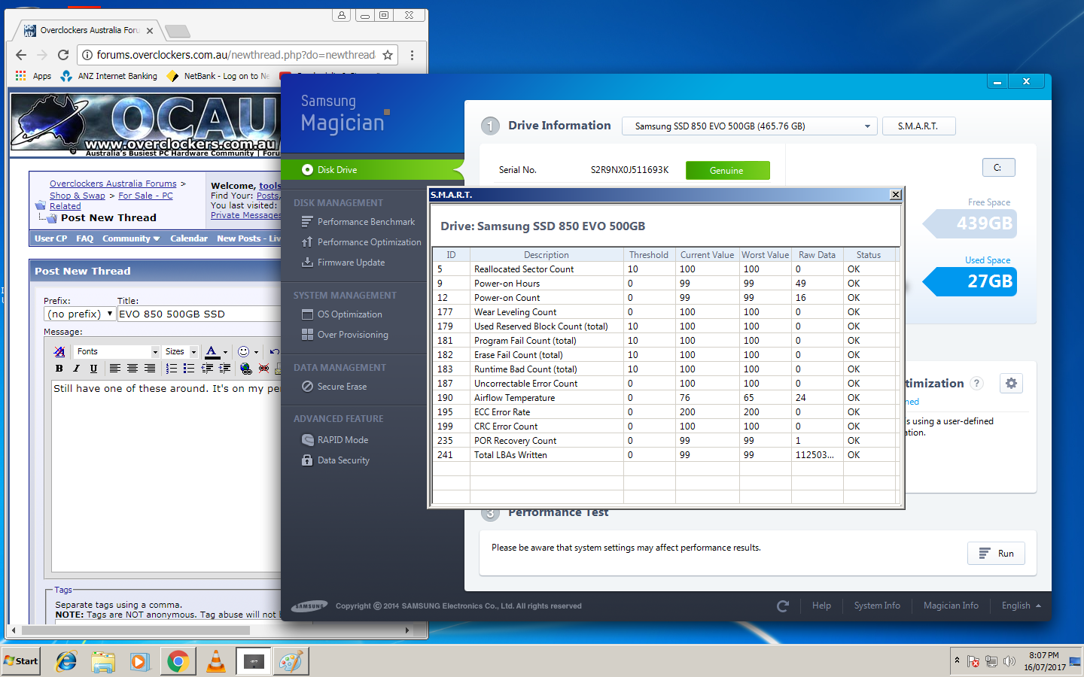Open Community menu in forum navbar
The width and height of the screenshot is (1084, 677).
coord(131,238)
